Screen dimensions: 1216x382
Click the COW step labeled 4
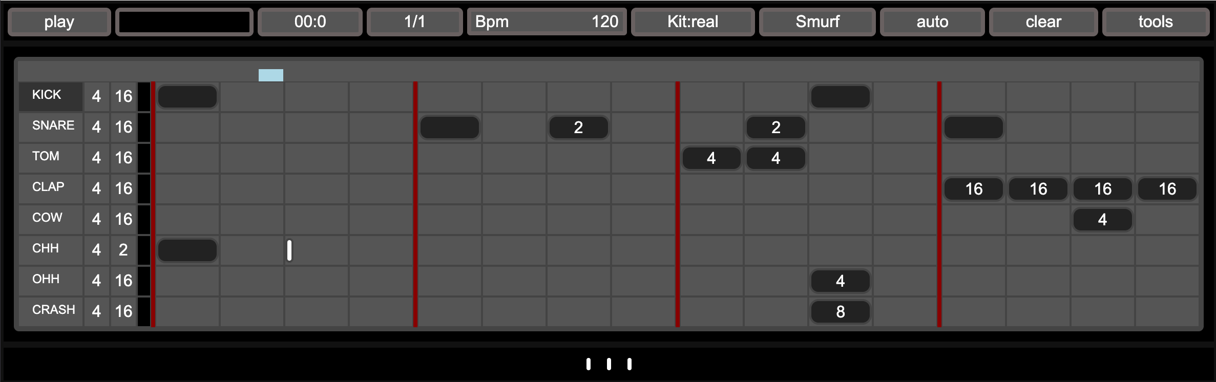pos(1102,220)
